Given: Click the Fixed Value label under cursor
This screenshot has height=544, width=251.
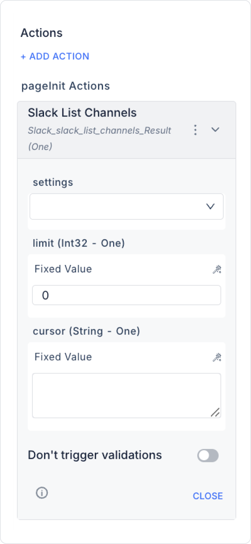Looking at the screenshot, I should [x=63, y=357].
